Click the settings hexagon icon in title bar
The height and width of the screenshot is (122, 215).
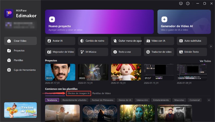pos(188,3)
